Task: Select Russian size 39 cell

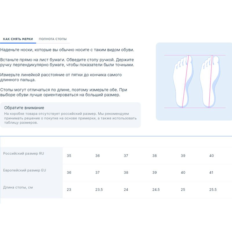Action: (x=183, y=156)
